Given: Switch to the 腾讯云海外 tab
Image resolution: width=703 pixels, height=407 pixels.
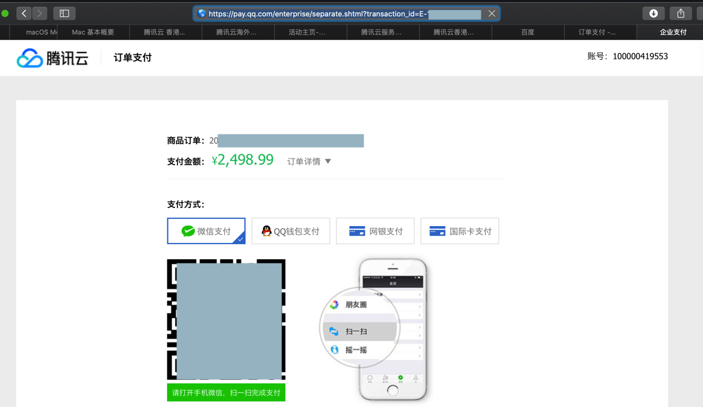Looking at the screenshot, I should tap(238, 32).
